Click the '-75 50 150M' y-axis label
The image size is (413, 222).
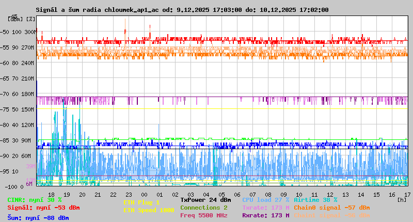(17, 109)
